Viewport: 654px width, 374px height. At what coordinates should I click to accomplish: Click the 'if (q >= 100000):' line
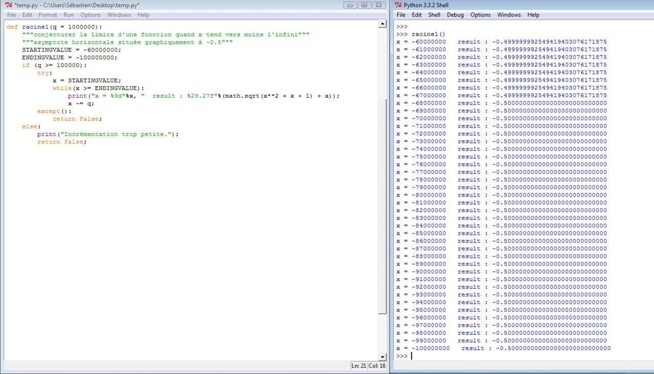[x=54, y=65]
